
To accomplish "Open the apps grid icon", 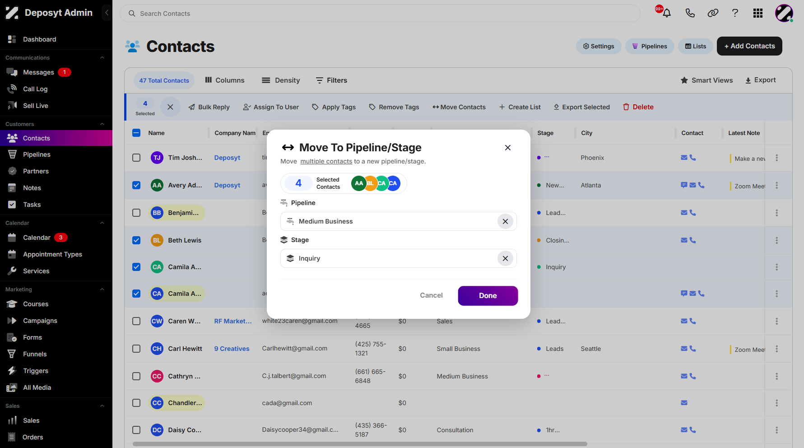I will pyautogui.click(x=758, y=13).
